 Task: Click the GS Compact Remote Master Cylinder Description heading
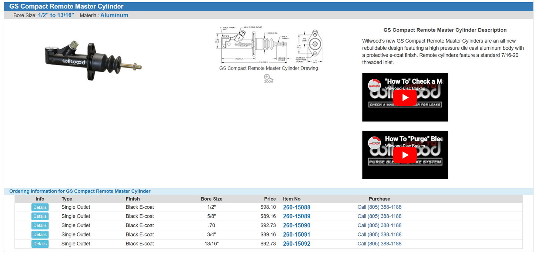click(x=445, y=30)
